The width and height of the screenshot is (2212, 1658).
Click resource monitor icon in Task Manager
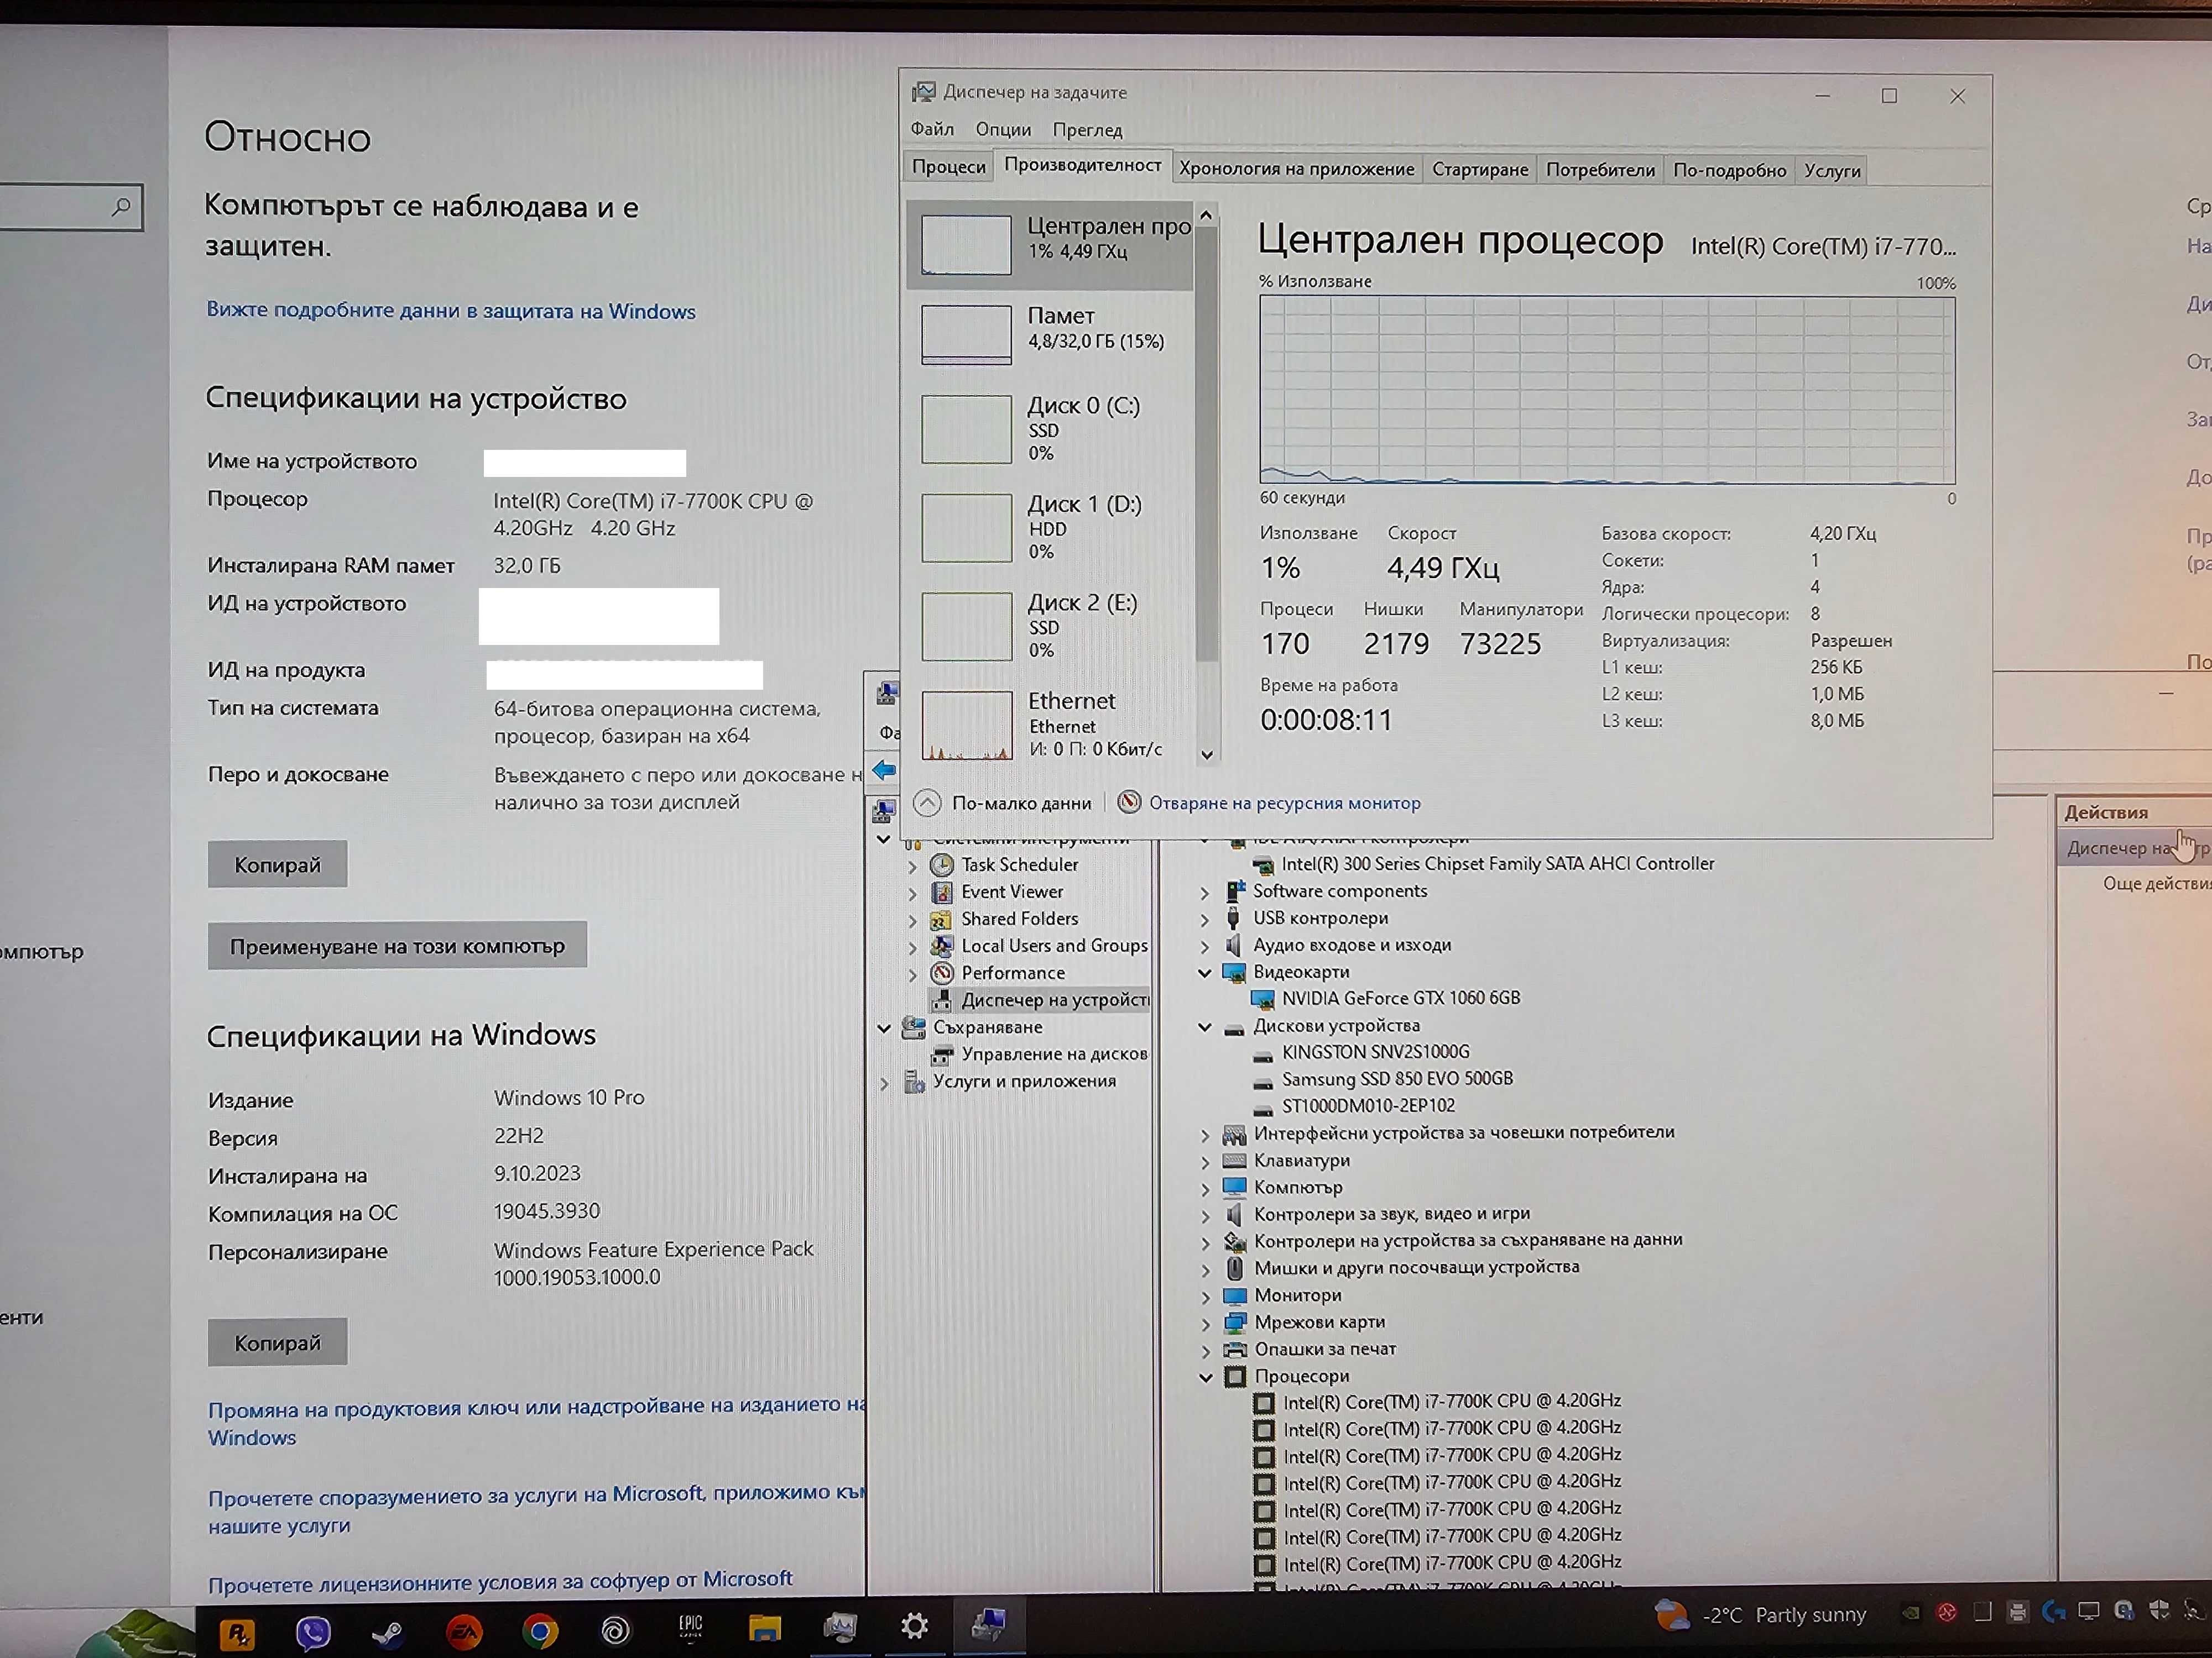click(1129, 802)
